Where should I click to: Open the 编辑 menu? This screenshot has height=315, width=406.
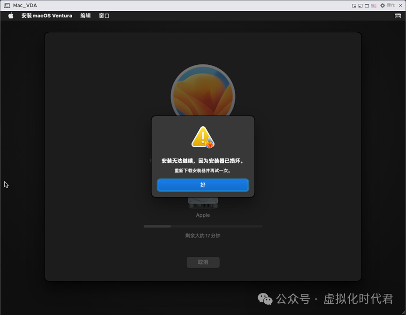coord(85,16)
